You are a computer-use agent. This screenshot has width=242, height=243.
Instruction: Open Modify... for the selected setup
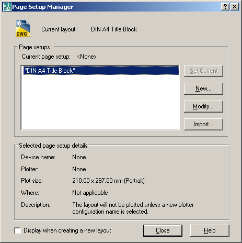tap(203, 106)
